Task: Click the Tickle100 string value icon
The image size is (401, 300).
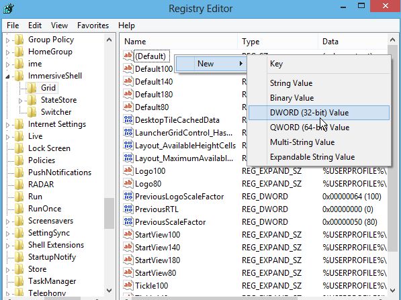Action: tap(128, 285)
